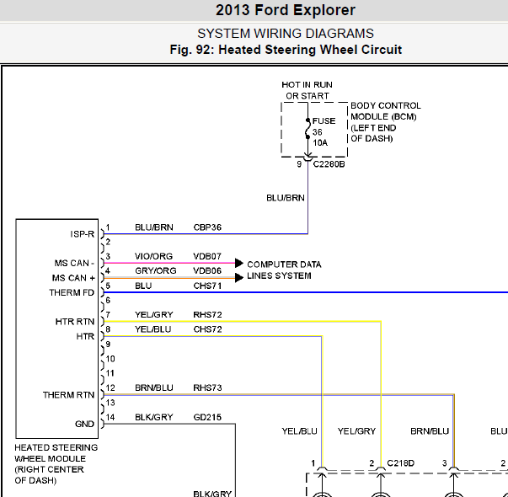Click the "THERM RTN" pin name
This screenshot has height=497, width=508.
coord(69,395)
